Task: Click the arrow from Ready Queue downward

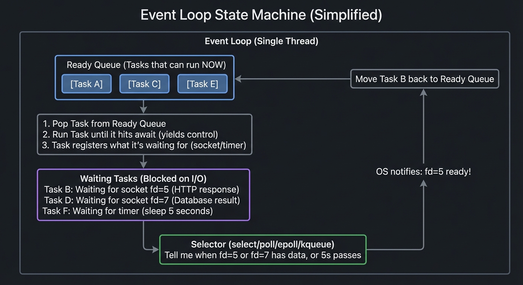Action: tap(143, 107)
